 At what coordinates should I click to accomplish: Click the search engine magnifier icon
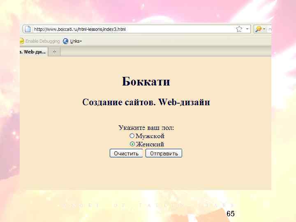(258, 29)
